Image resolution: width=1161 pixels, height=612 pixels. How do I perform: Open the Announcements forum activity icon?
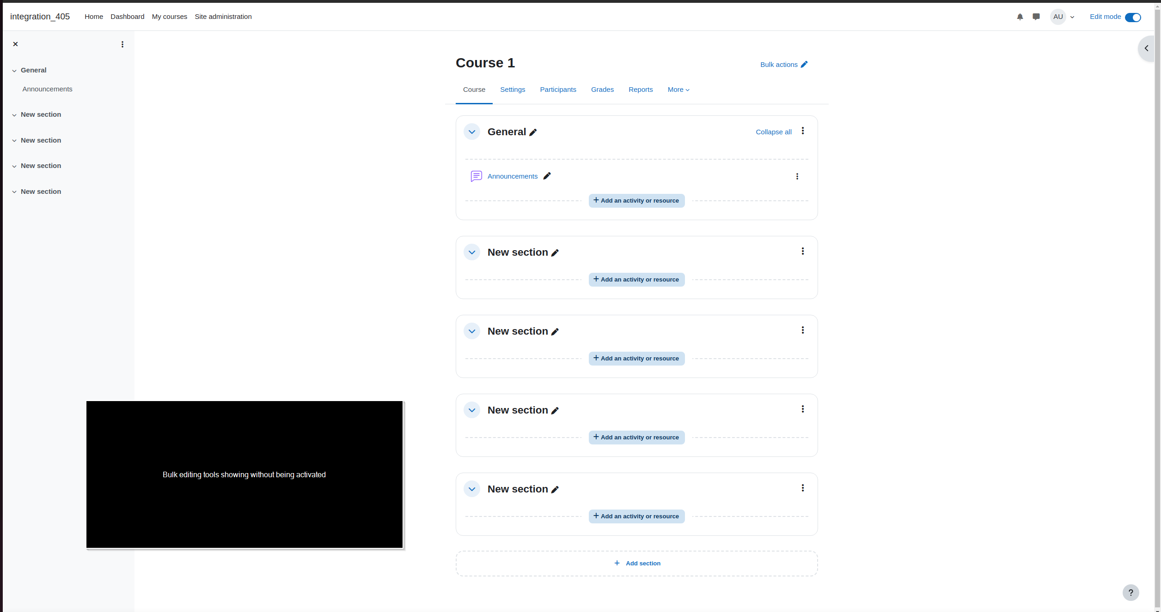[476, 176]
